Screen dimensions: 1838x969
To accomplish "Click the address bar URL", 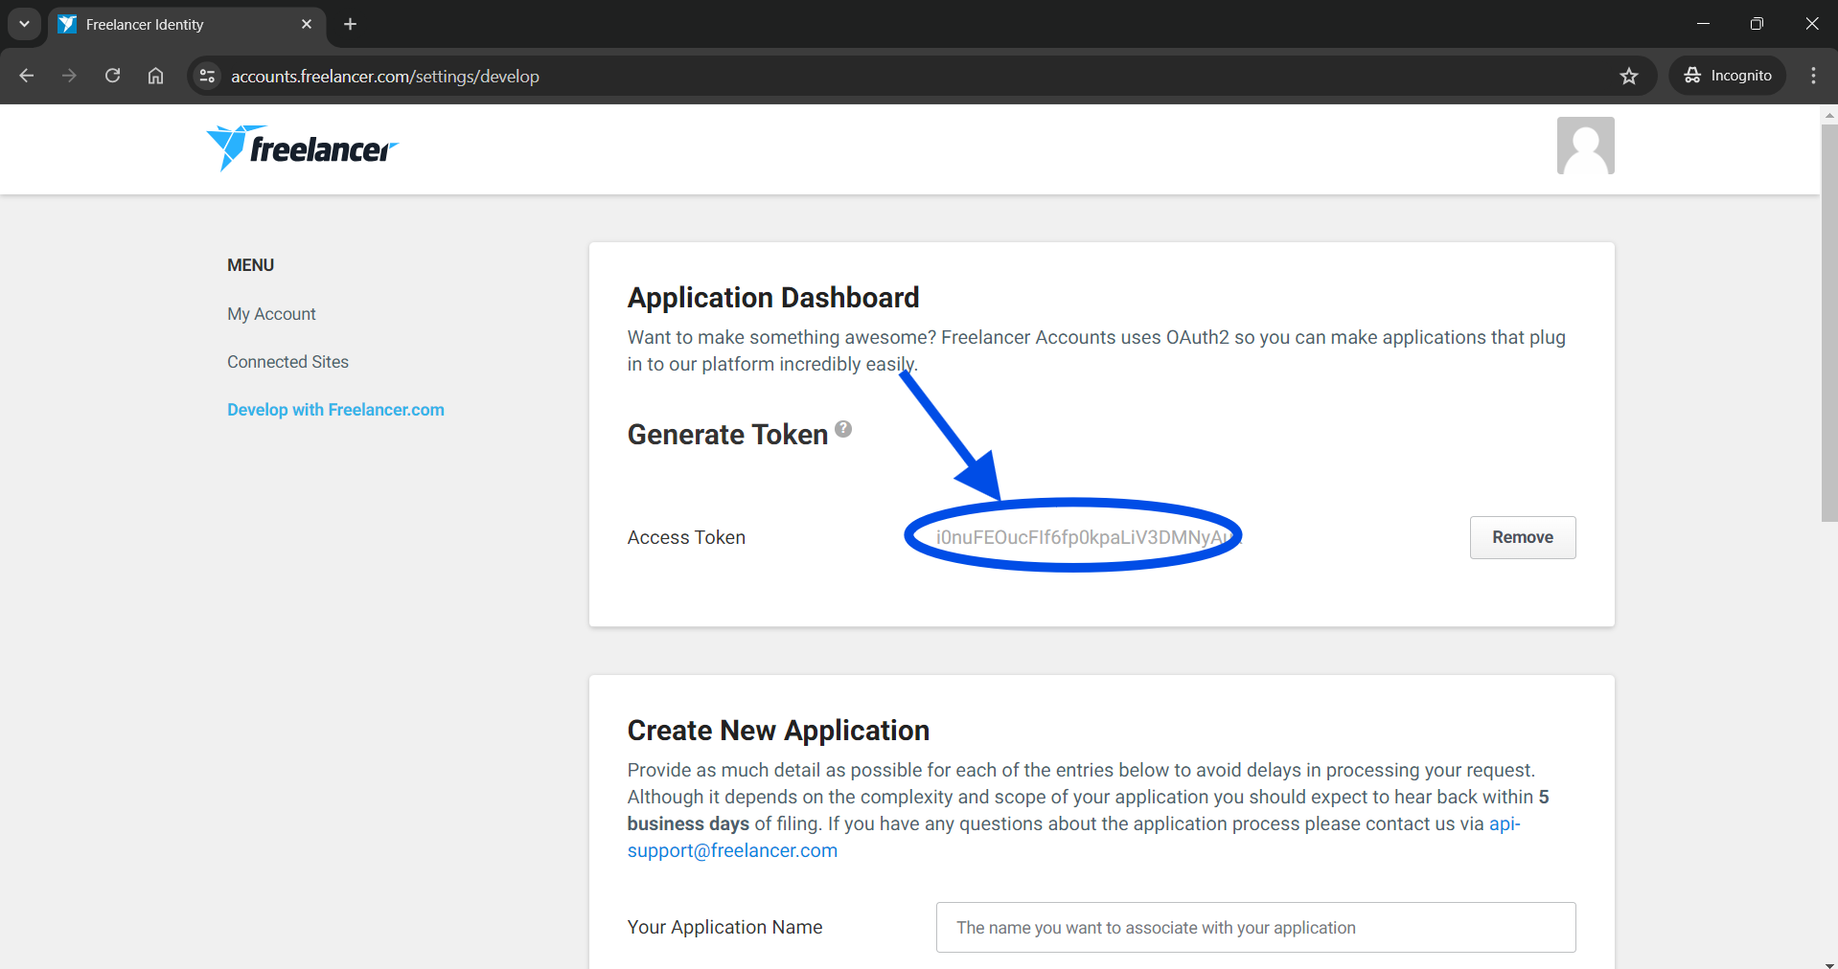I will pos(384,76).
